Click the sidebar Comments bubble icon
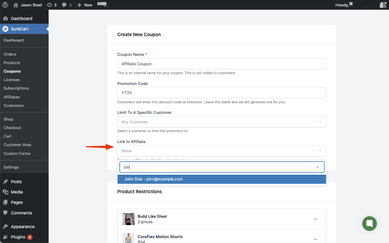Viewport: 389px width, 243px height. tap(5, 213)
